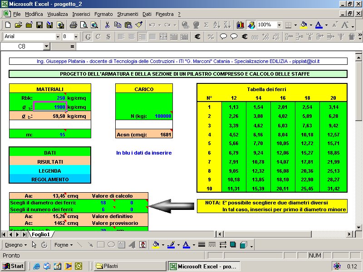The width and height of the screenshot is (363, 272).
Task: Launch the Chart Wizard
Action: [x=240, y=25]
